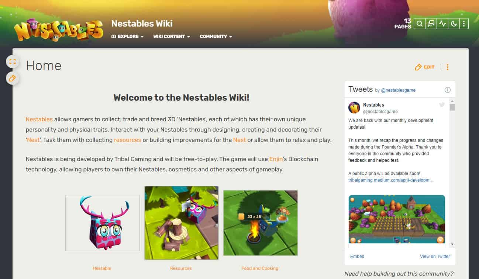Open the header more-options kebab icon

[464, 24]
